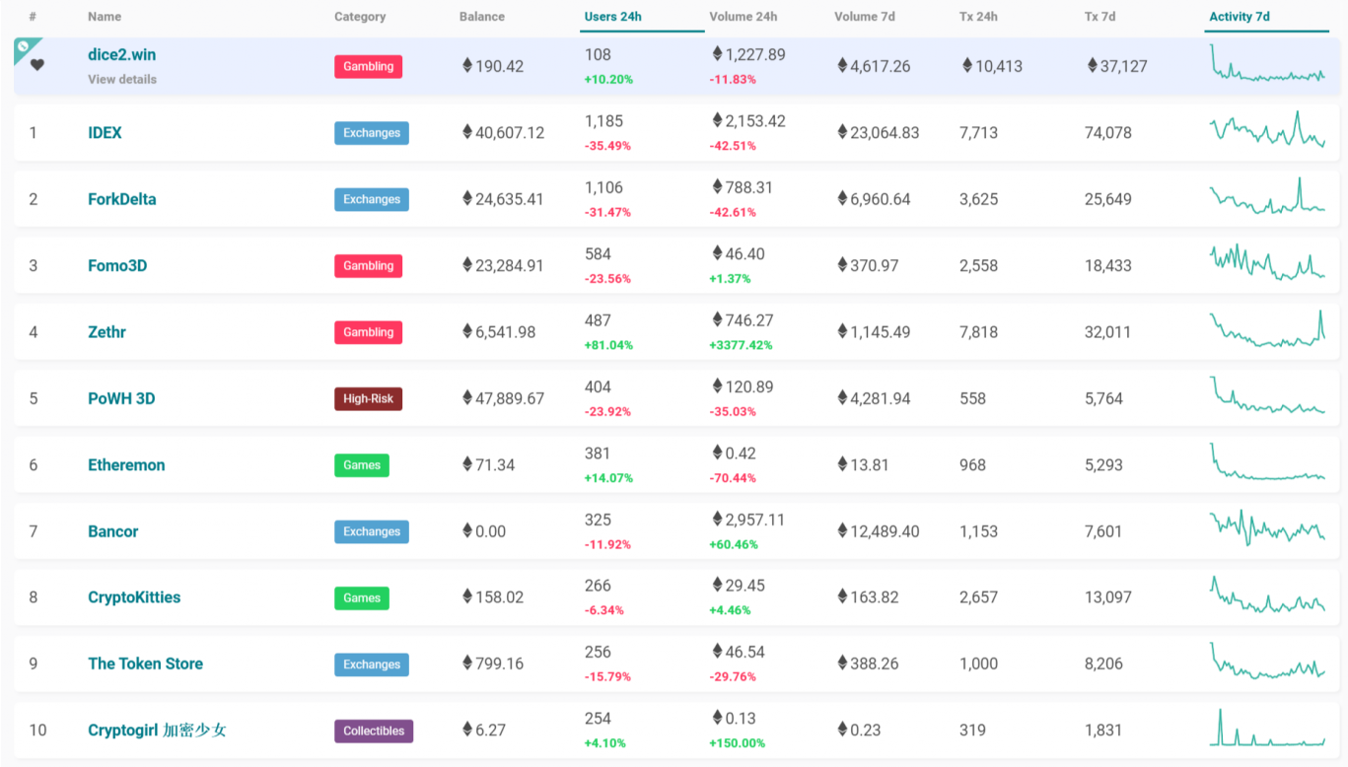
Task: Sort by Tx 7d column header
Action: [x=1100, y=17]
